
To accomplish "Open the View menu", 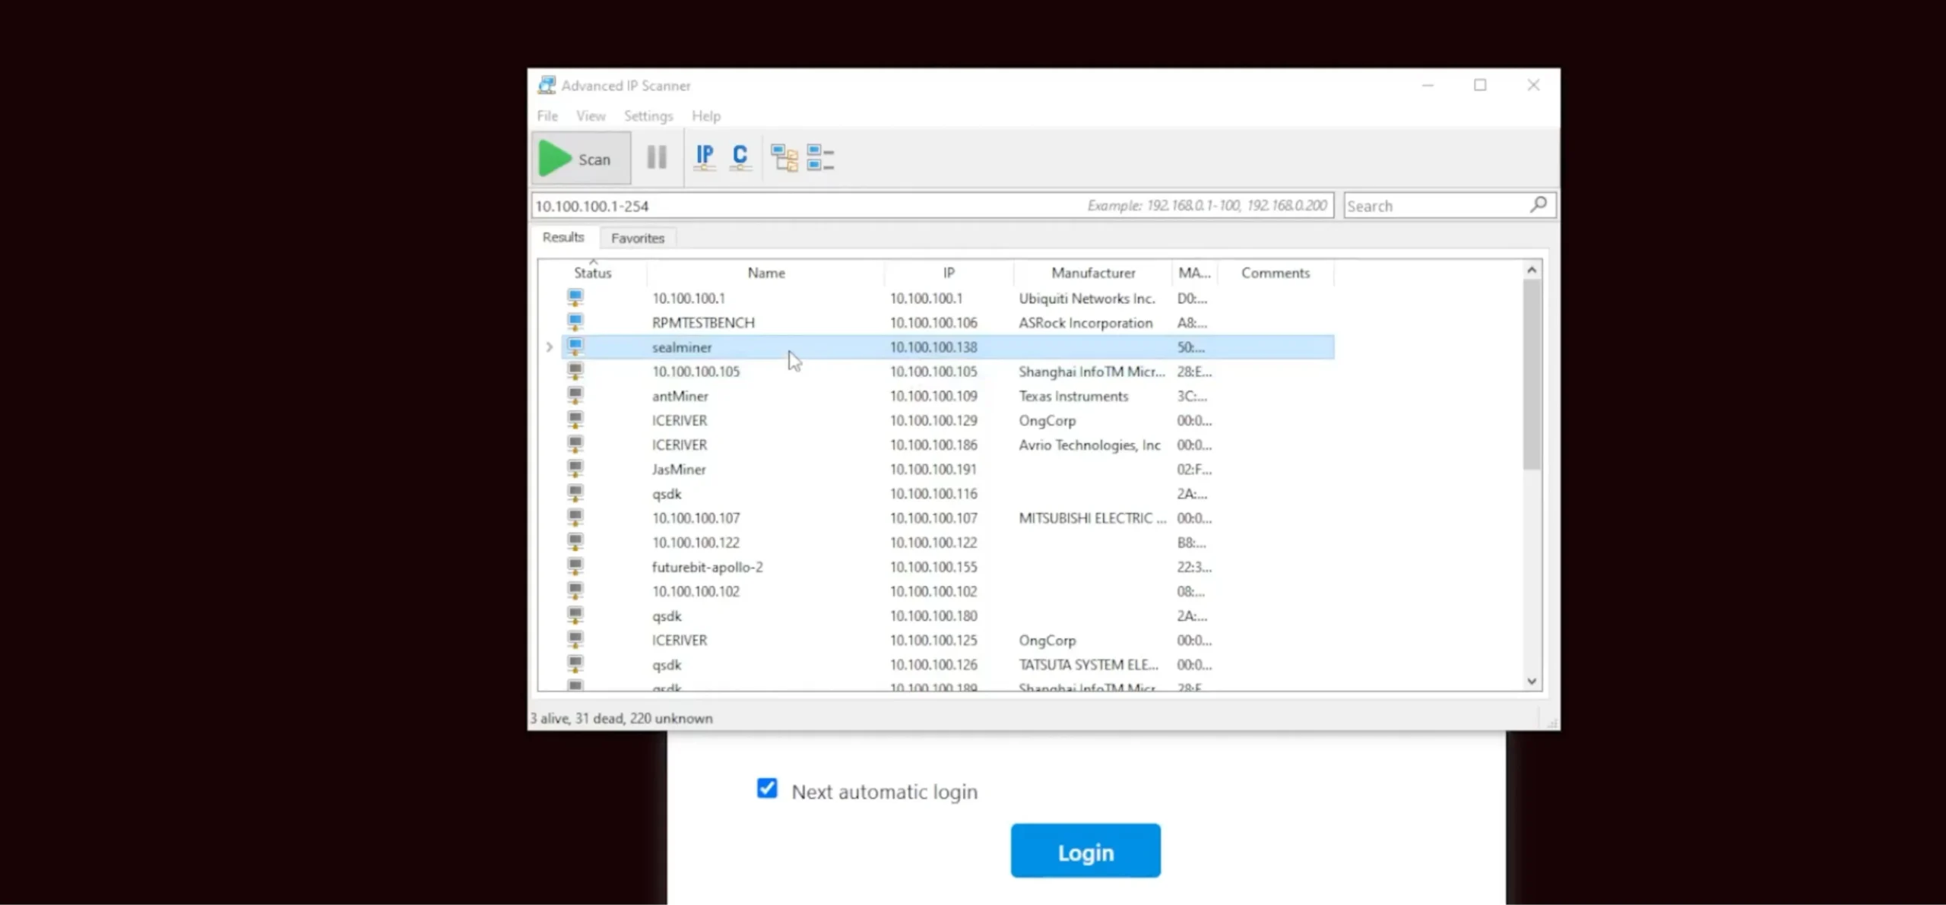I will pyautogui.click(x=590, y=115).
